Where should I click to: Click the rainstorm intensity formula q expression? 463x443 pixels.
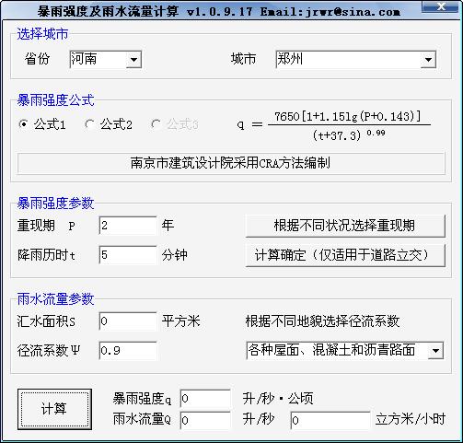[334, 126]
